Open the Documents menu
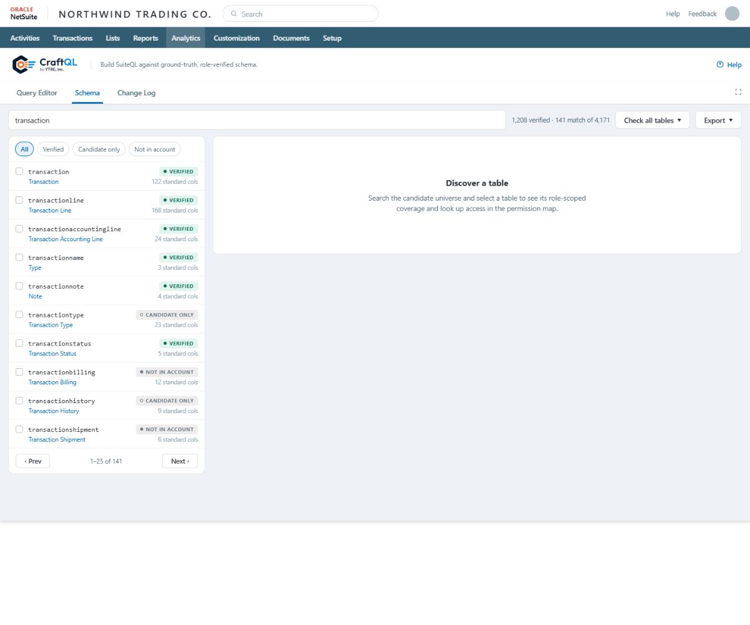This screenshot has width=750, height=625. pos(291,38)
